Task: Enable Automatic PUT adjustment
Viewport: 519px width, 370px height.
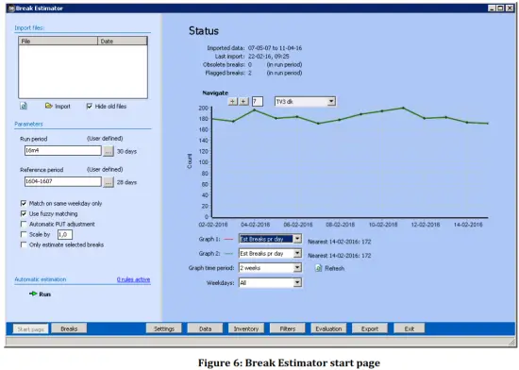Action: 24,224
